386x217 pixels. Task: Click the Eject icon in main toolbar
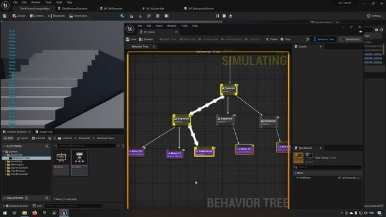point(230,16)
